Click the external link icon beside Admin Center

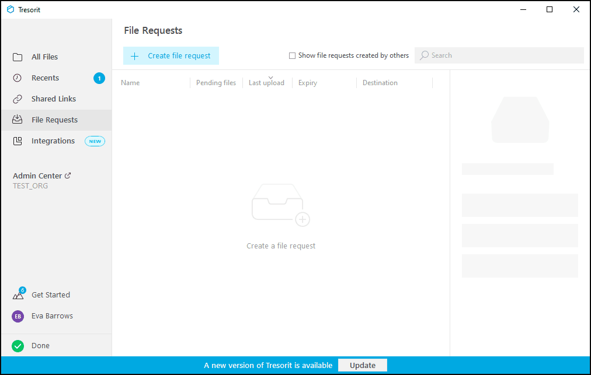[x=68, y=176]
